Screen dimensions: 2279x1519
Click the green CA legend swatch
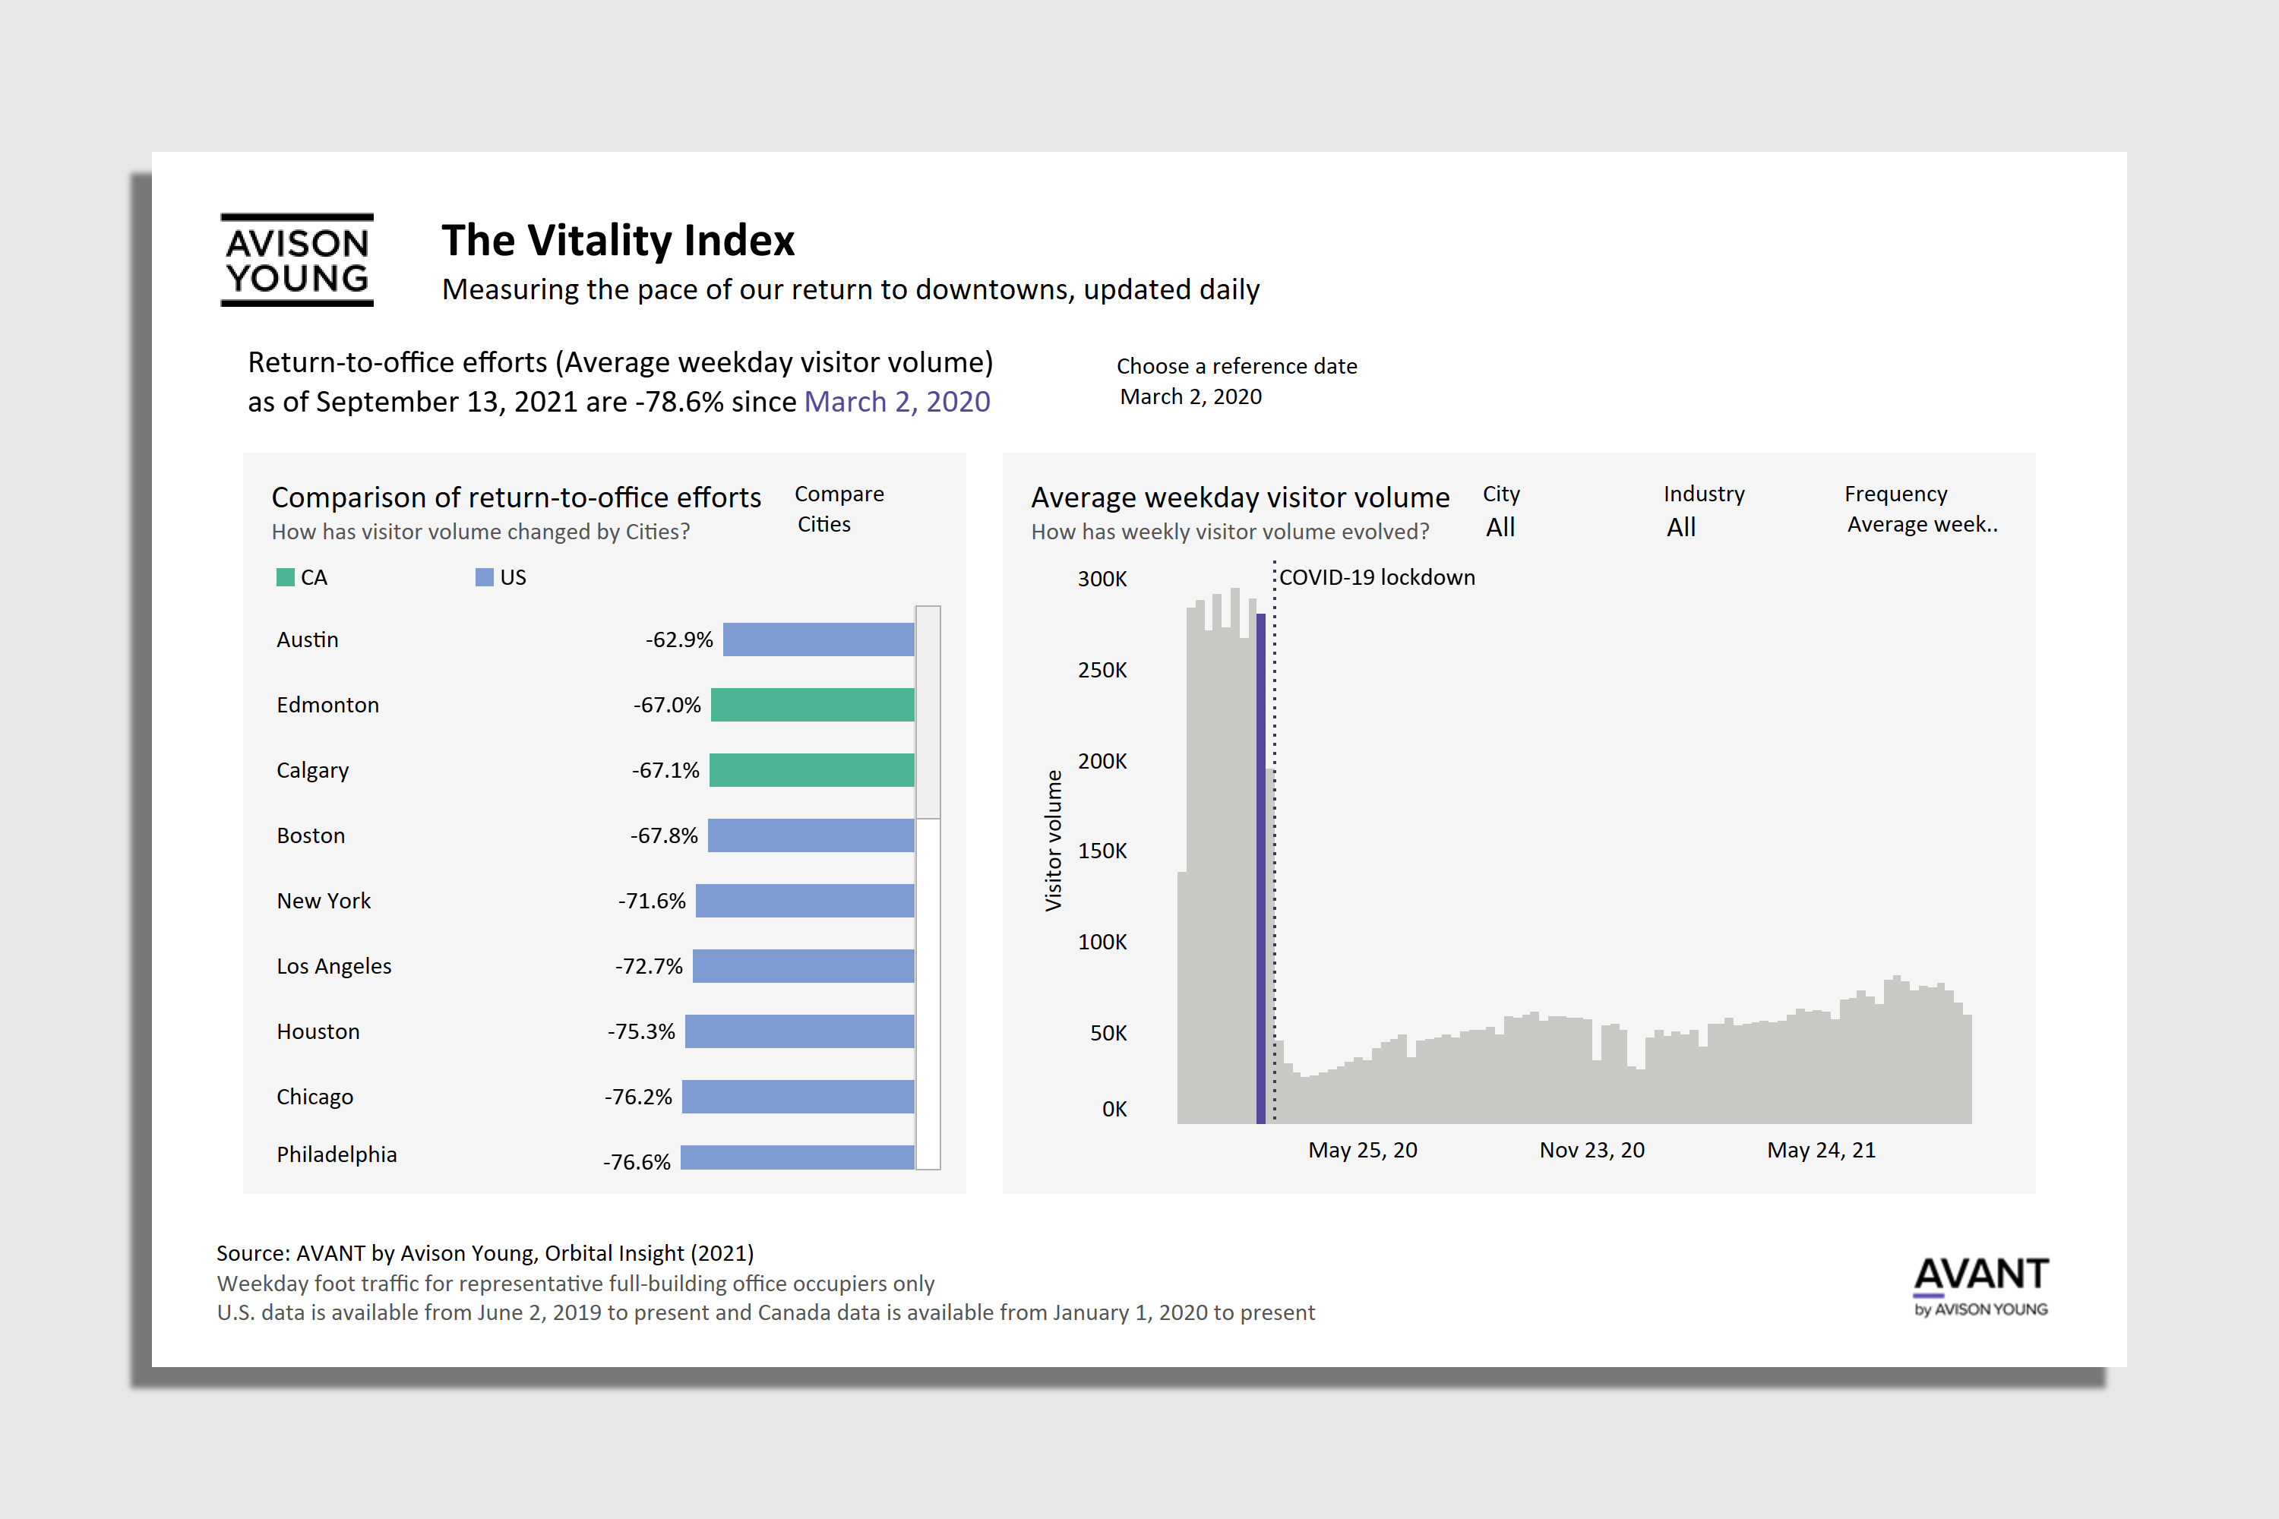point(285,577)
